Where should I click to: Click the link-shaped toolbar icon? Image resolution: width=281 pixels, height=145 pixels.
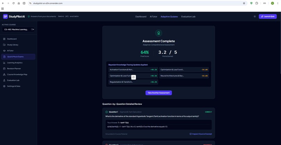coord(264,3)
